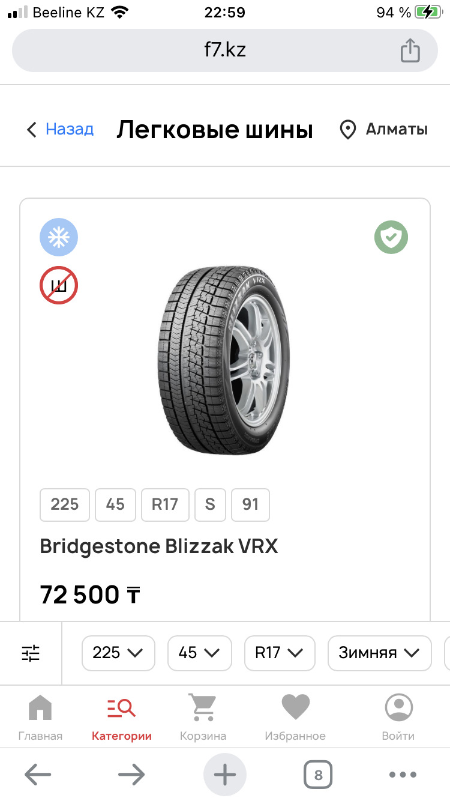Expand the 45 profile dropdown
450x801 pixels.
coord(199,653)
